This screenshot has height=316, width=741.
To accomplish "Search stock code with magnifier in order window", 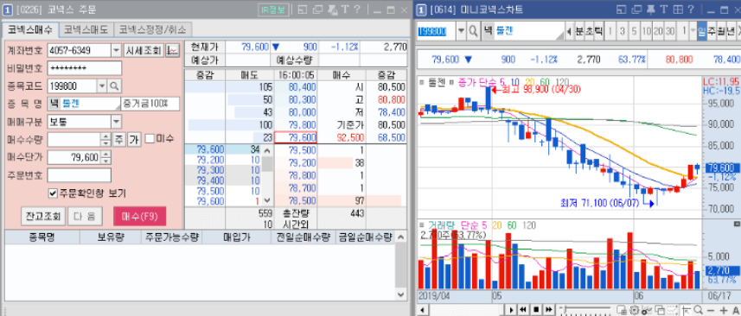I will [115, 85].
